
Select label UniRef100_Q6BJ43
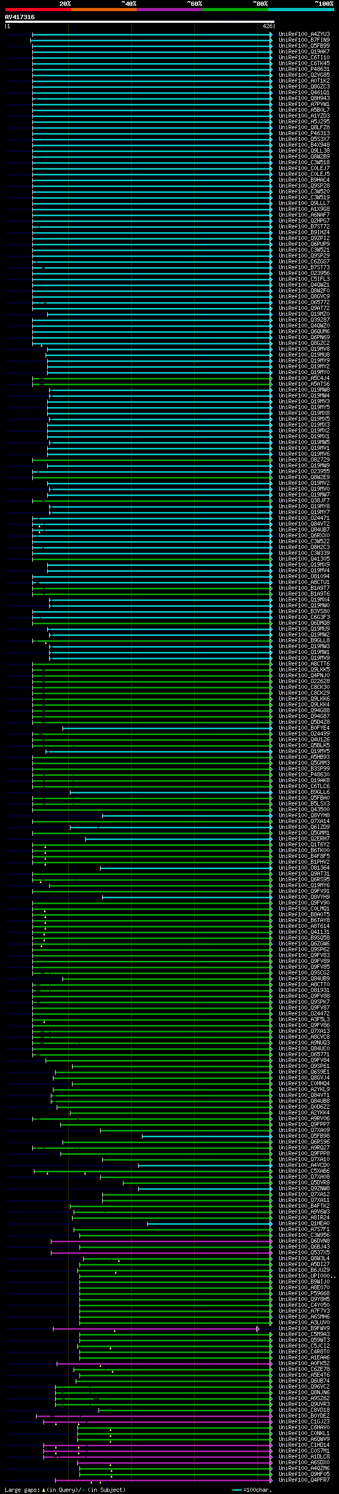point(304,1247)
